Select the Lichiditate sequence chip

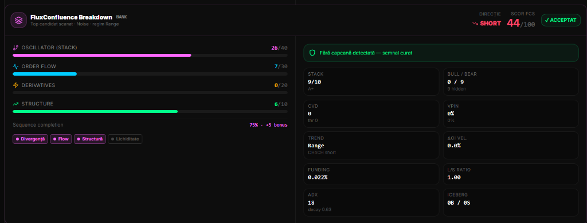click(125, 139)
